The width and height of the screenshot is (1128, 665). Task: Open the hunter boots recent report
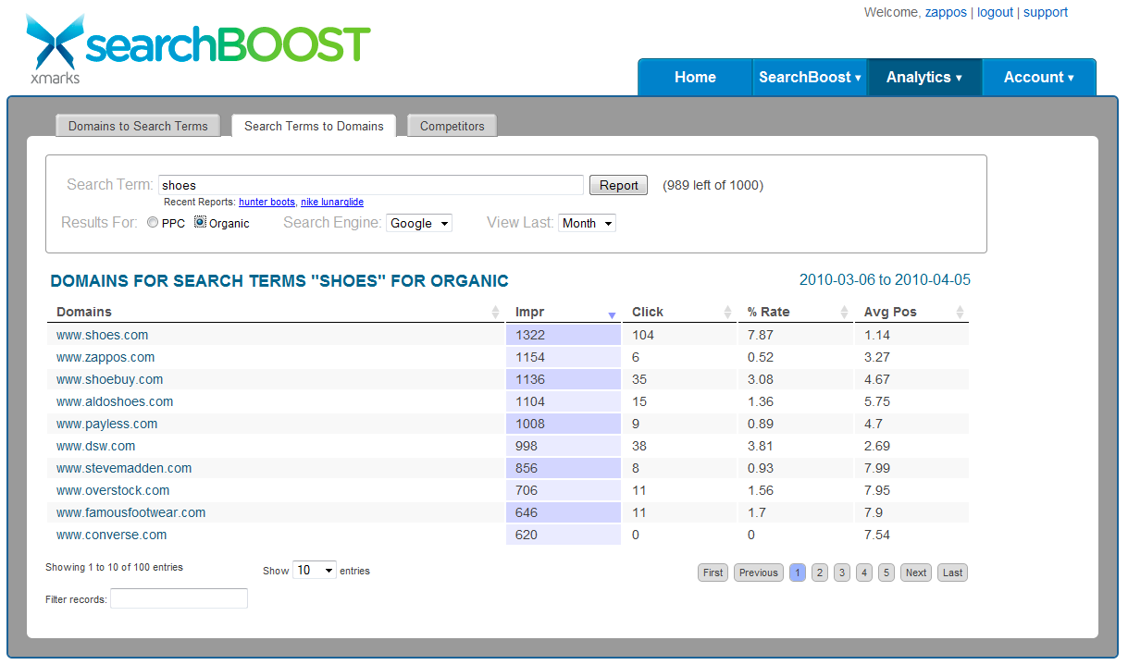coord(267,202)
